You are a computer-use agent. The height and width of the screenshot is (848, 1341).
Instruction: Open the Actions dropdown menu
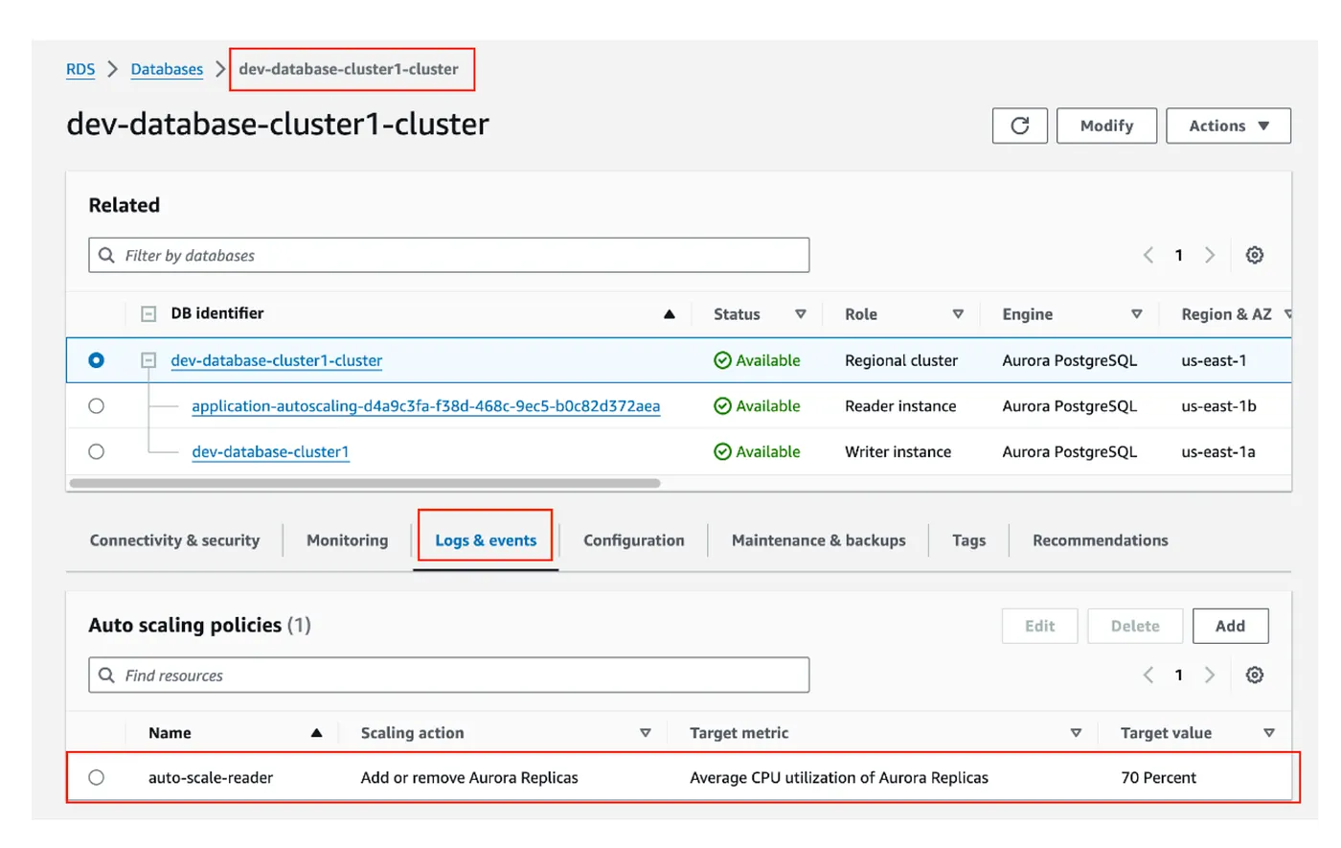(1228, 126)
